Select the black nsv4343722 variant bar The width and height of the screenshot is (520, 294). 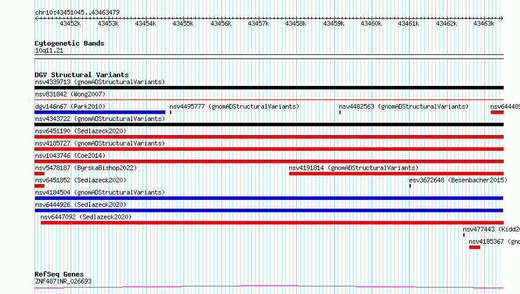click(x=269, y=124)
